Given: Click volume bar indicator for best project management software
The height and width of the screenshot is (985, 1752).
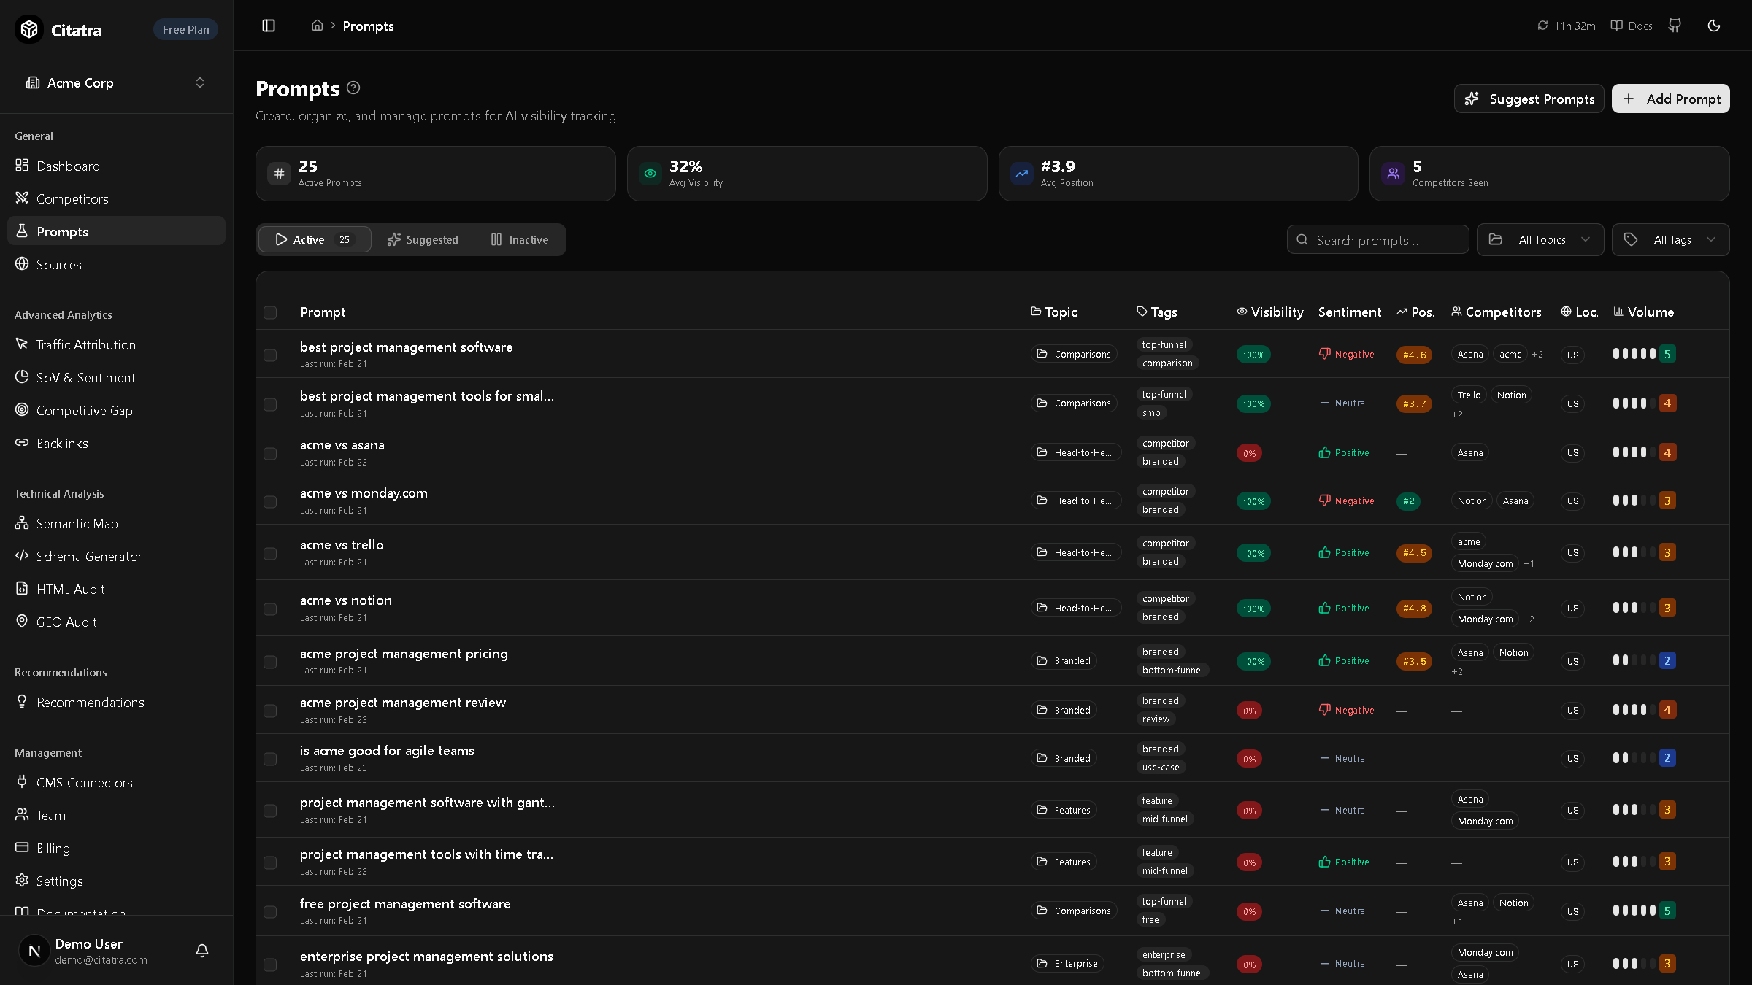Looking at the screenshot, I should pyautogui.click(x=1634, y=354).
